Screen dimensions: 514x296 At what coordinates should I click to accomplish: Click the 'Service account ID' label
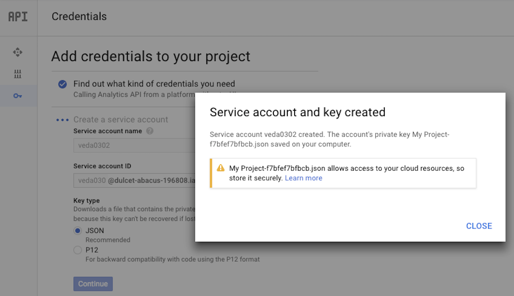(102, 166)
